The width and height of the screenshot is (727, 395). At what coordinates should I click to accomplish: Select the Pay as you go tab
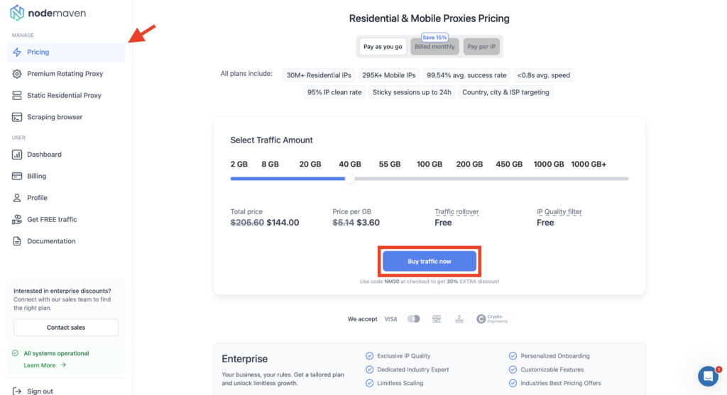point(383,47)
